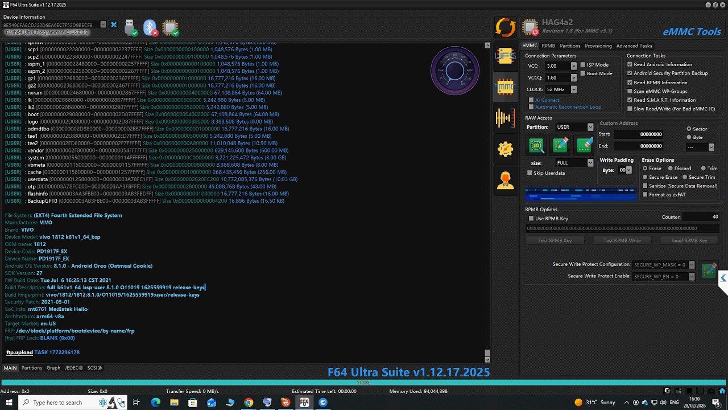Screen dimensions: 728x410
Task: Switch to the Advanced Tasks tab
Action: click(x=634, y=46)
